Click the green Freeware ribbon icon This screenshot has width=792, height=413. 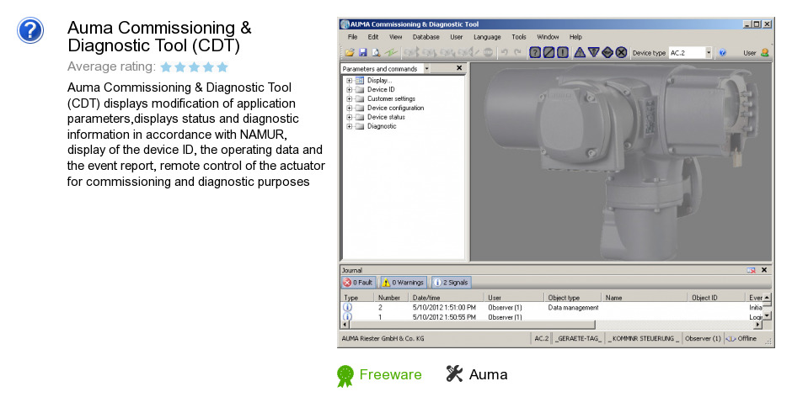tap(345, 376)
